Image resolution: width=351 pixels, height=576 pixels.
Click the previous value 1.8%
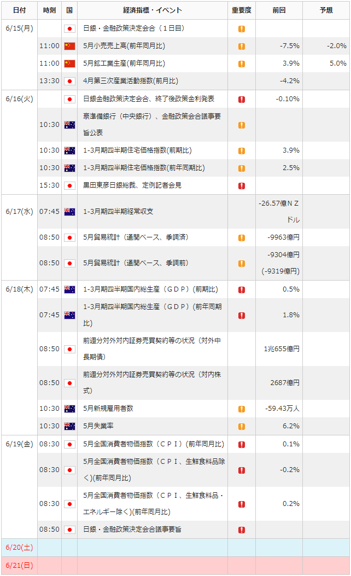291,315
